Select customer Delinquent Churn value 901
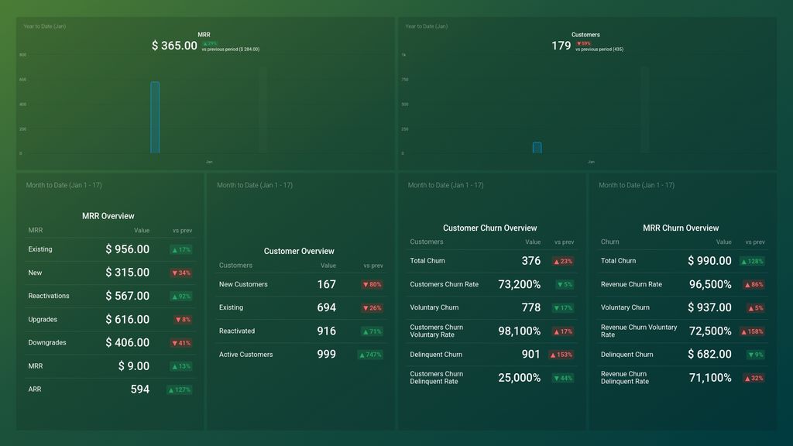Screen dimensions: 793x446 [531, 355]
